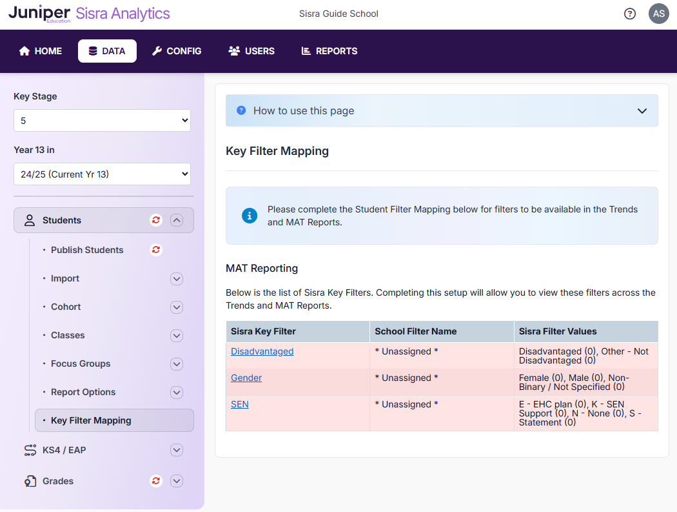Click the question icon in How to use
Viewport: 677px width, 512px height.
pyautogui.click(x=241, y=110)
